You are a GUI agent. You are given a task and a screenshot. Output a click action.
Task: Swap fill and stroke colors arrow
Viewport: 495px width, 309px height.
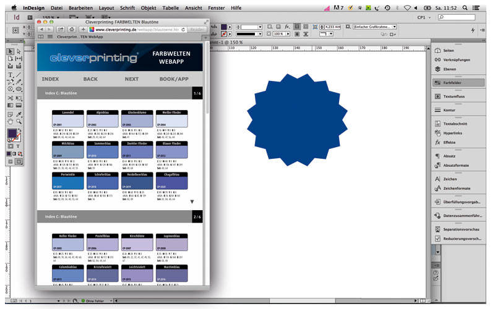point(20,130)
